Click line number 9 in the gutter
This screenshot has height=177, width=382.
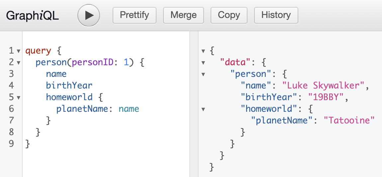11,143
